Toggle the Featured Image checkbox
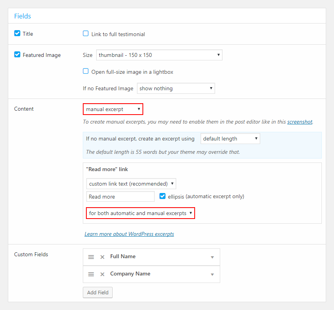The width and height of the screenshot is (334, 310). (17, 55)
